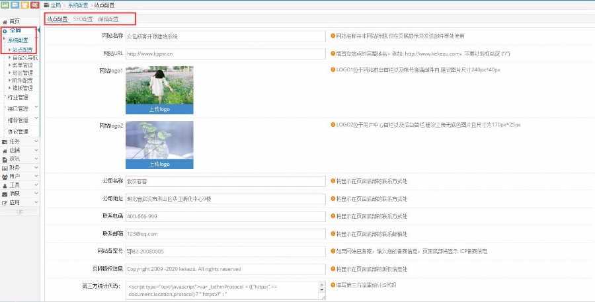
Task: Open 站点配置 in the sidebar tree
Action: [x=22, y=50]
